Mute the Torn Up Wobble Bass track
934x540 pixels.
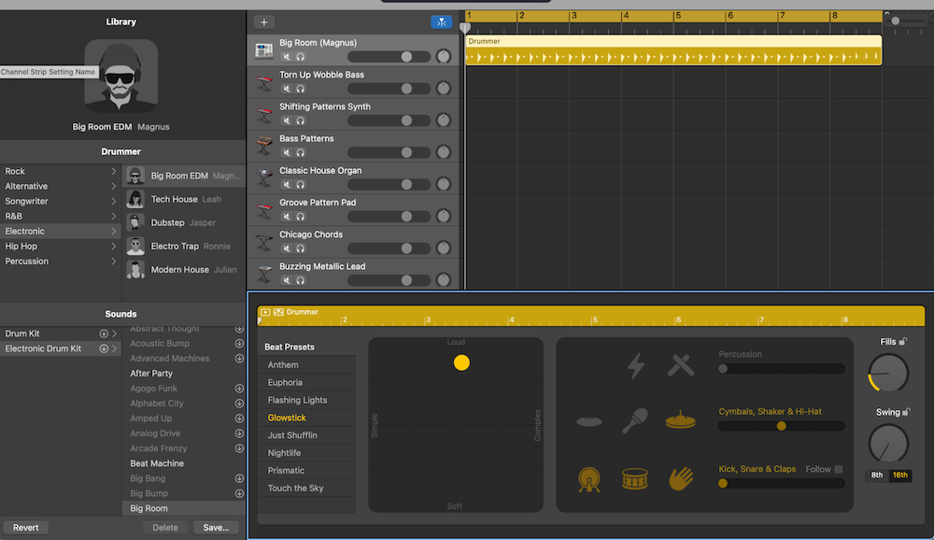288,89
